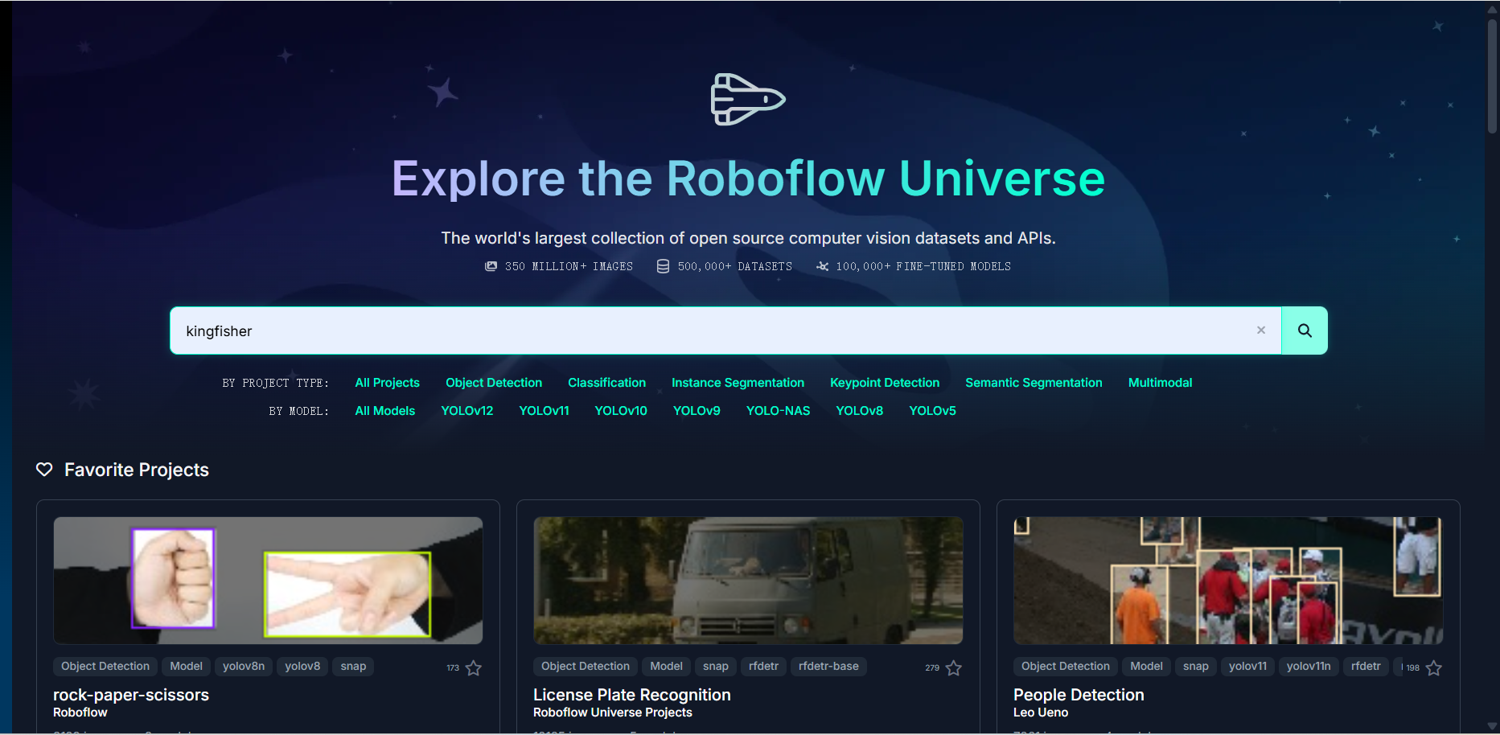1500x735 pixels.
Task: Filter by Object Detection project type
Action: point(494,383)
